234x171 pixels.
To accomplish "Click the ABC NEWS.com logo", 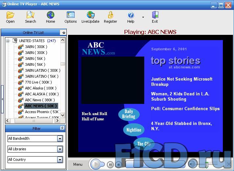I will point(98,49).
